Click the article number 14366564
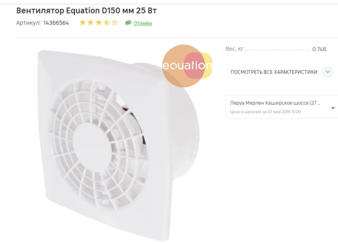This screenshot has width=338, height=244. coord(56,23)
